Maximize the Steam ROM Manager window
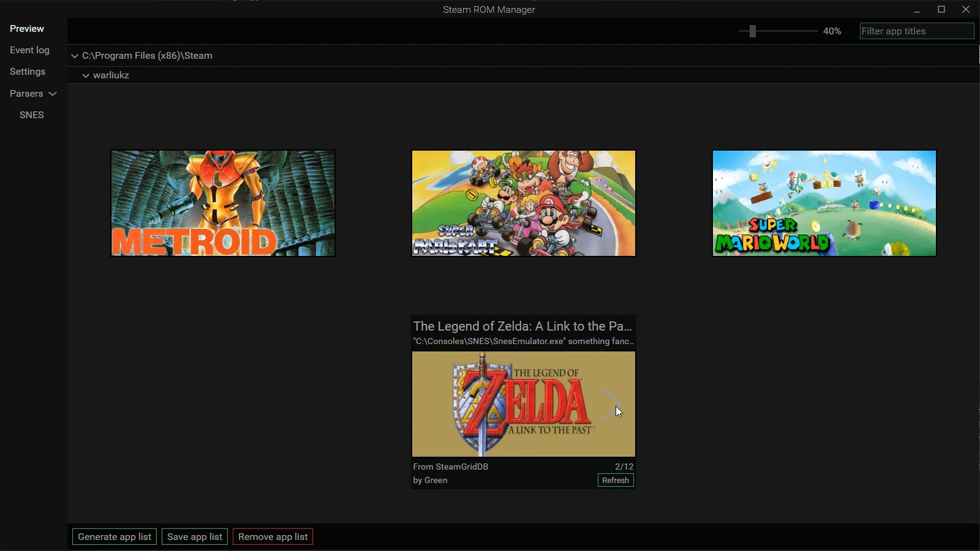The image size is (980, 551). 941,10
